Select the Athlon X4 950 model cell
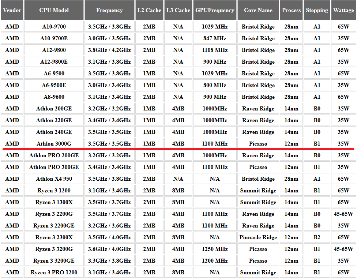357x278 pixels. (54, 179)
